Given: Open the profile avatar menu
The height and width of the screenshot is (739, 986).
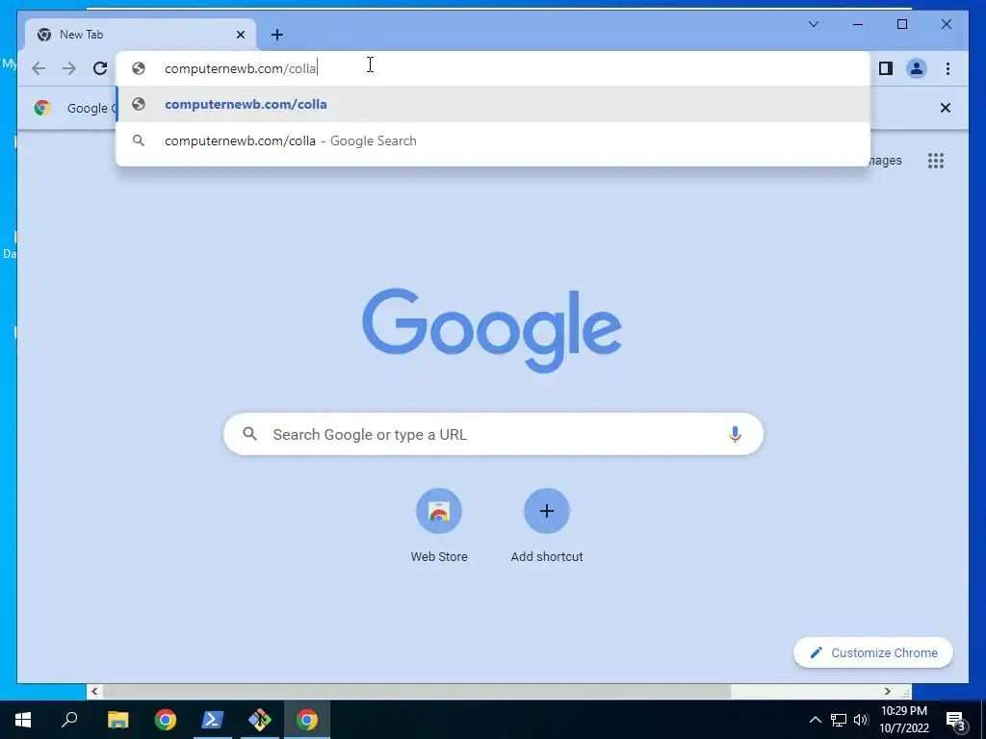Looking at the screenshot, I should [x=917, y=68].
